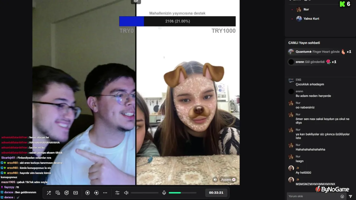Screen dimensions: 356x200
Task: Mute the speaker in the bottom toolbar
Action: pos(126,193)
